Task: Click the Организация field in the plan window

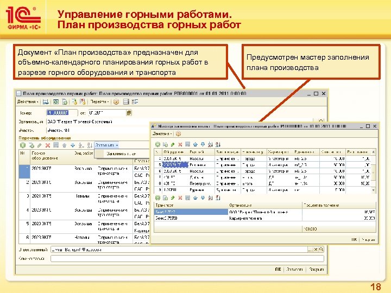Action: [97, 122]
